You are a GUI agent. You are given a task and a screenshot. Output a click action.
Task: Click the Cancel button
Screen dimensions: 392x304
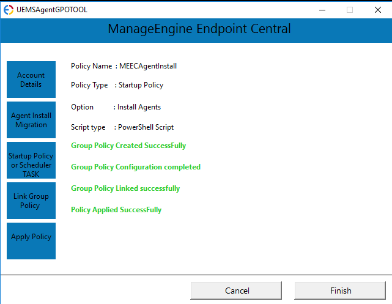pyautogui.click(x=236, y=291)
